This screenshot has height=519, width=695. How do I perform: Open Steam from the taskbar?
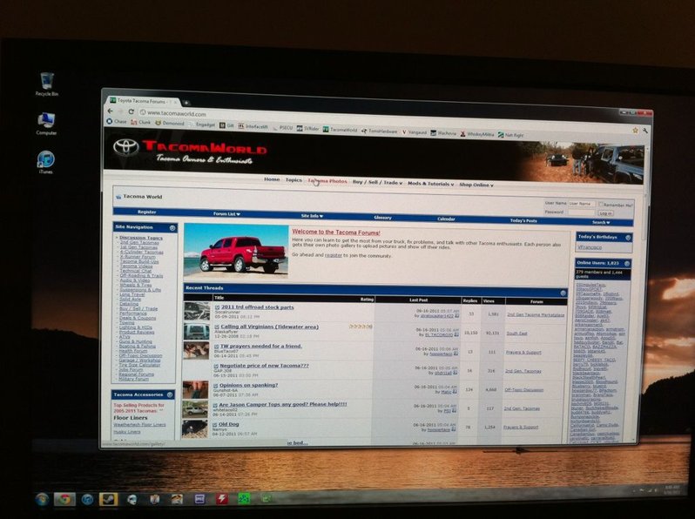pos(108,500)
